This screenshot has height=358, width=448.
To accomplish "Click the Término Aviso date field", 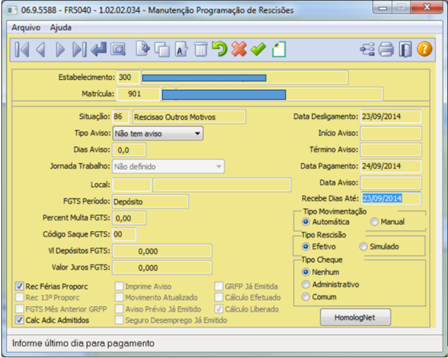I will 391,149.
